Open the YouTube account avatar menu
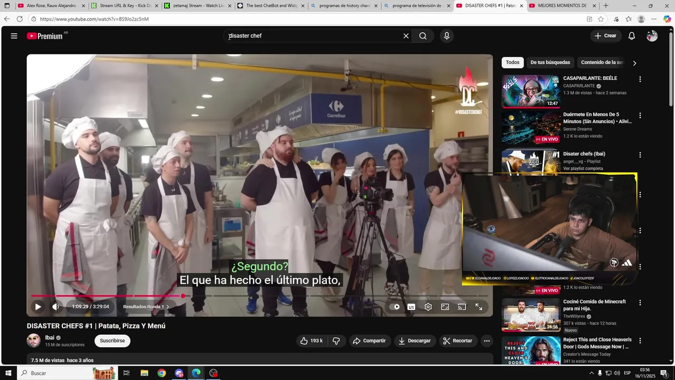The image size is (675, 380). tap(652, 36)
